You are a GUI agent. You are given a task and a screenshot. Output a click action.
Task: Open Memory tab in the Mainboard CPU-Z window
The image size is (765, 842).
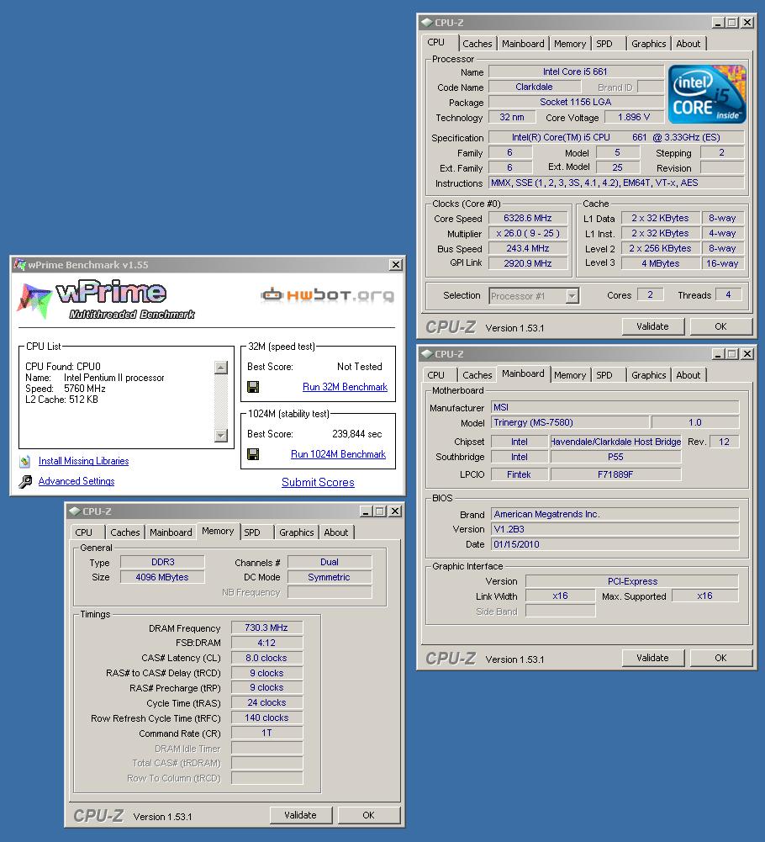click(x=570, y=375)
